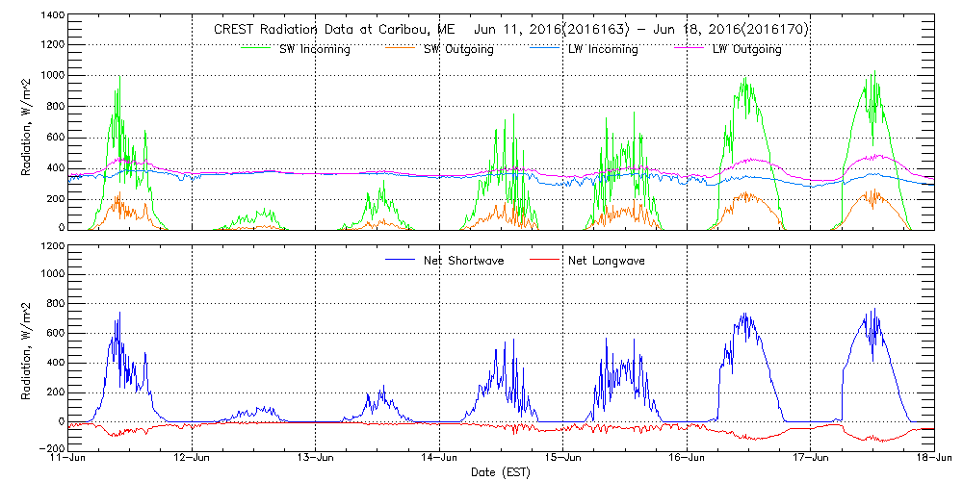Select the SW Outgoing legend label
The image size is (963, 481).
tap(458, 49)
